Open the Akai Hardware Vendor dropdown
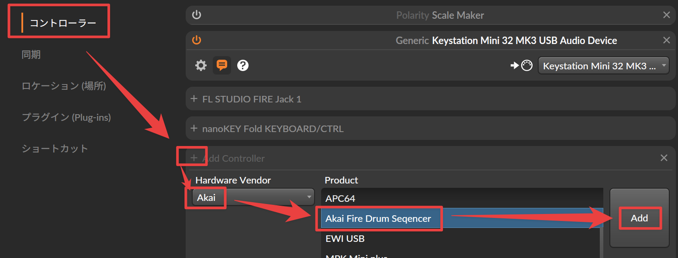Image resolution: width=678 pixels, height=258 pixels. point(253,197)
